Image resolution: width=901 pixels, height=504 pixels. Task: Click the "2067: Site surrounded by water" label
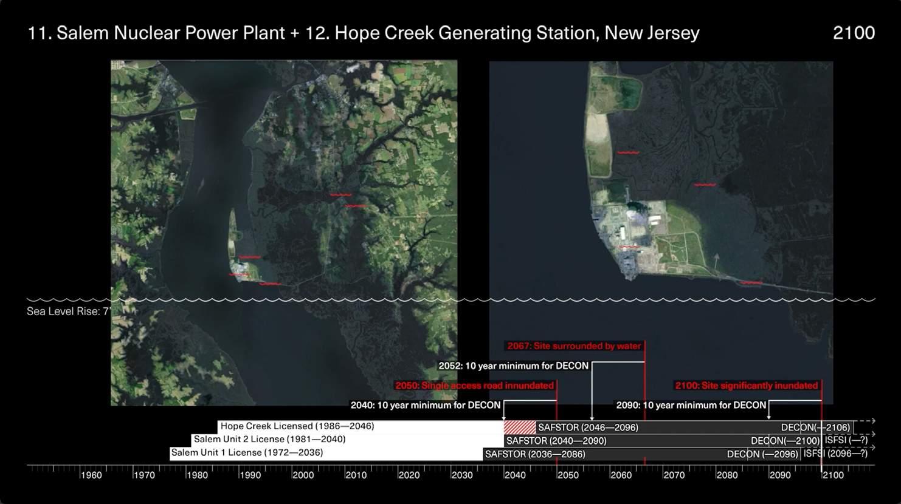(x=574, y=346)
